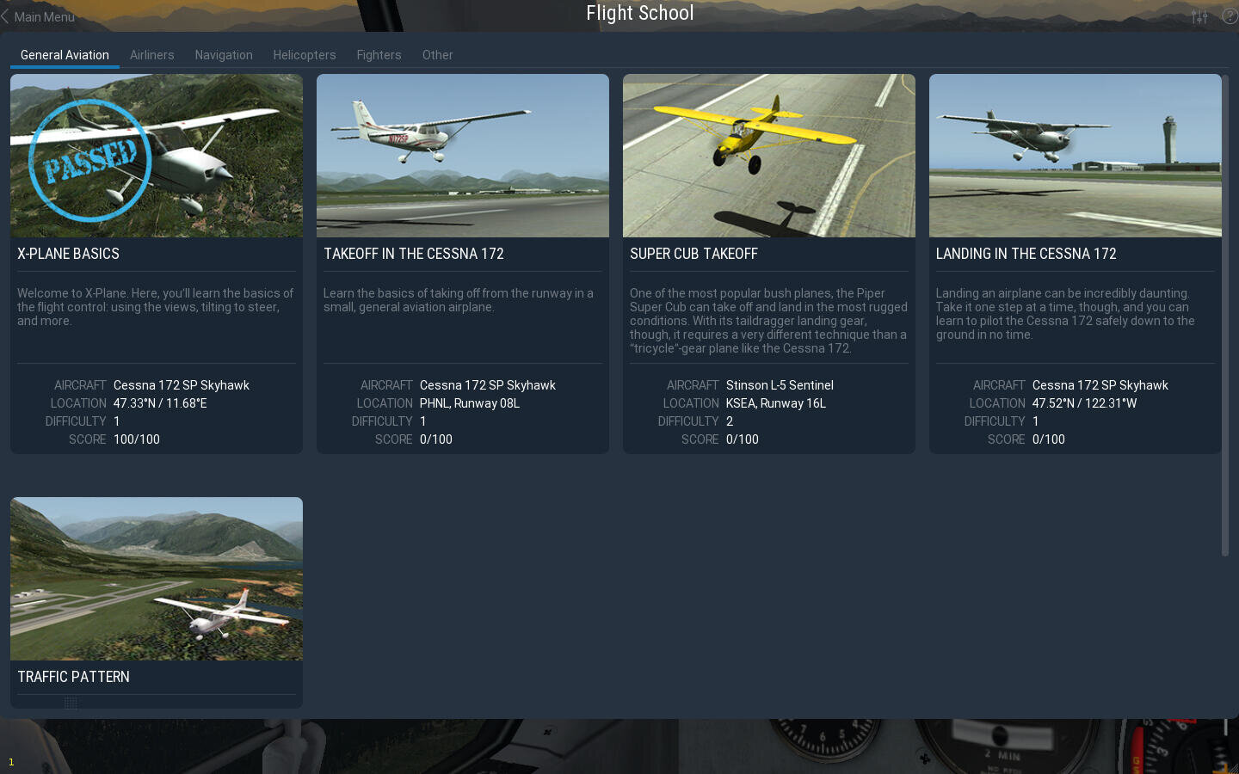
Task: Open the settings sliders icon
Action: point(1199,16)
